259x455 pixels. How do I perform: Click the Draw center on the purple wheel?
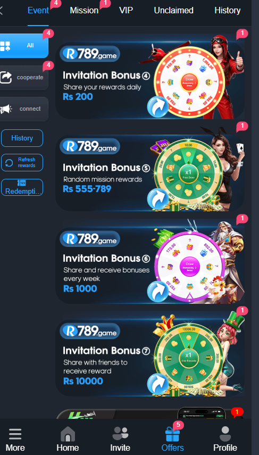tap(189, 266)
